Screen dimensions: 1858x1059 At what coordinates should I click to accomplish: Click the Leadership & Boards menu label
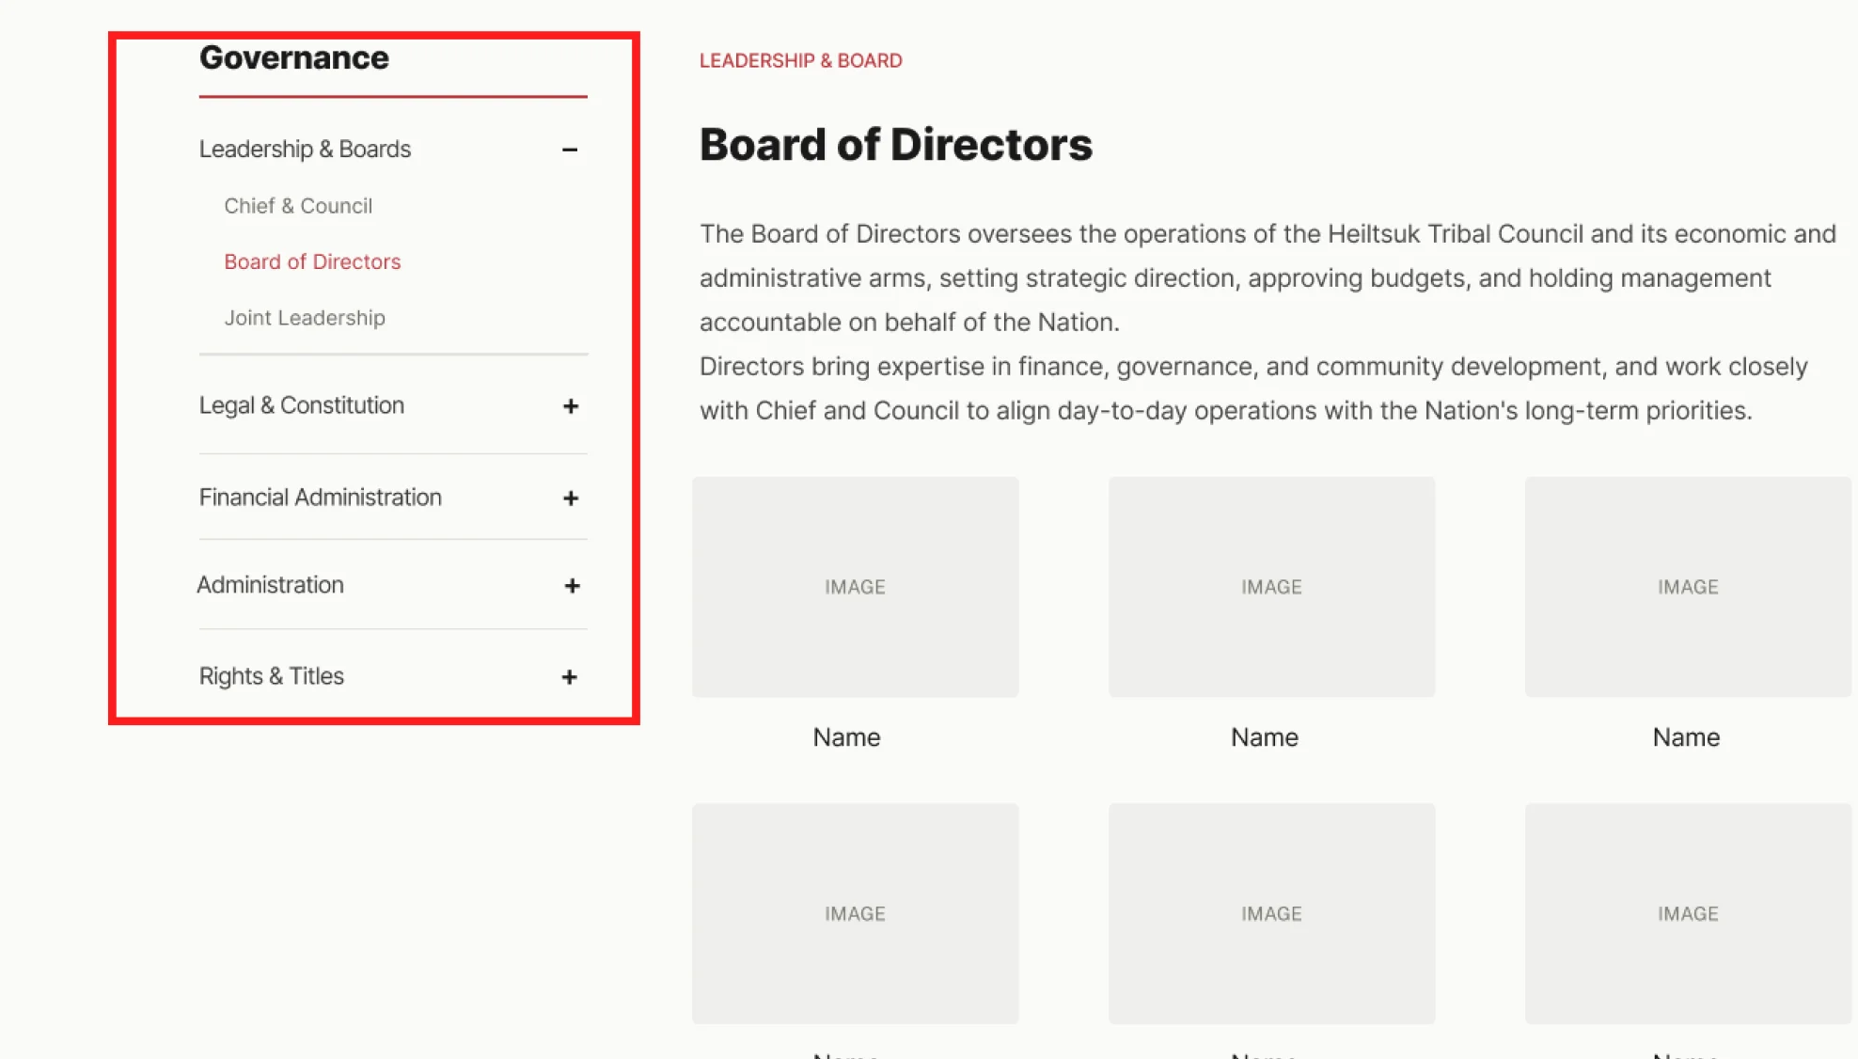click(305, 150)
